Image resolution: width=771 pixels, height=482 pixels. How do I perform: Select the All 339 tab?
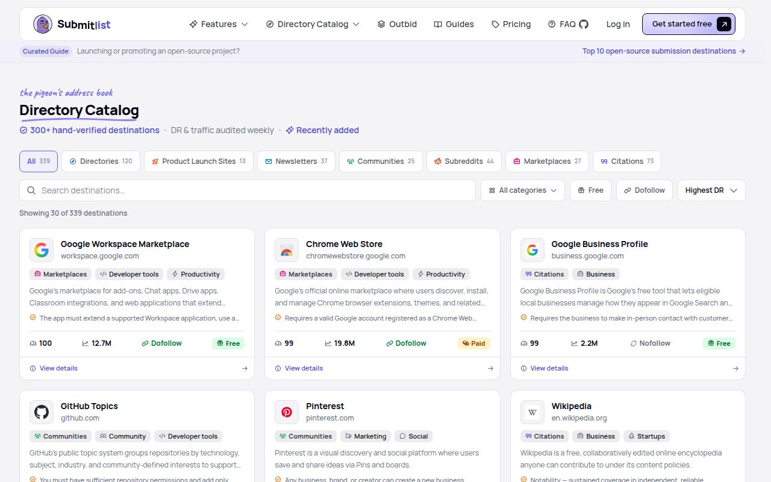click(x=39, y=161)
